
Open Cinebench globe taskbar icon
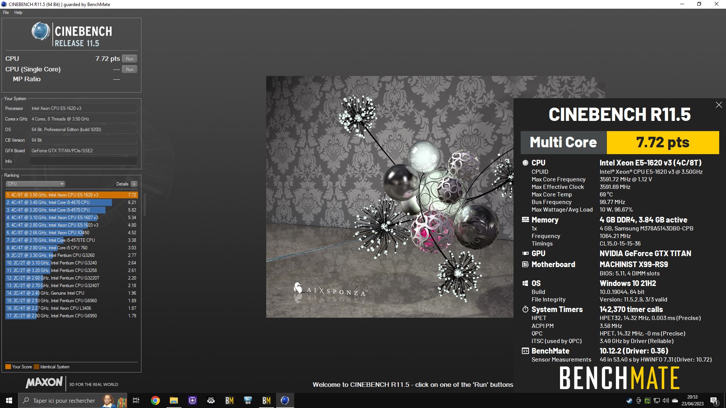(285, 400)
